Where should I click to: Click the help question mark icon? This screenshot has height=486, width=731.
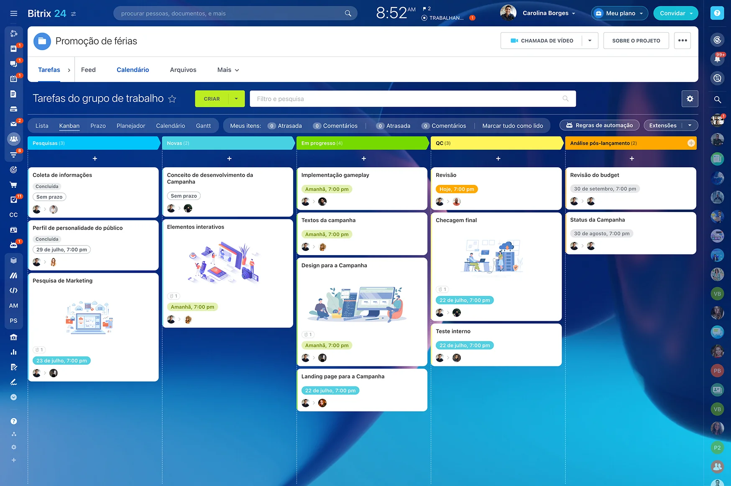717,13
